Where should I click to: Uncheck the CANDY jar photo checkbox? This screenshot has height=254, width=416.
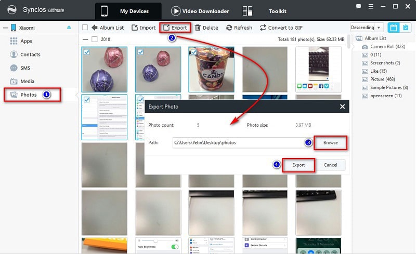pyautogui.click(x=193, y=52)
